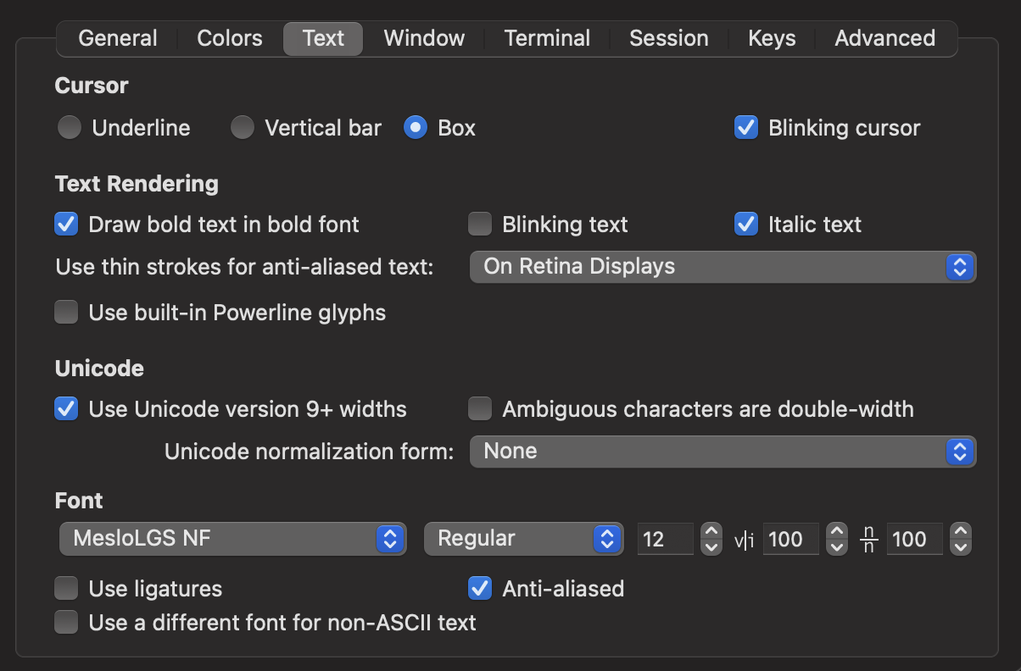Screen dimensions: 1021x671
Task: Enable Blinking text
Action: pyautogui.click(x=480, y=224)
